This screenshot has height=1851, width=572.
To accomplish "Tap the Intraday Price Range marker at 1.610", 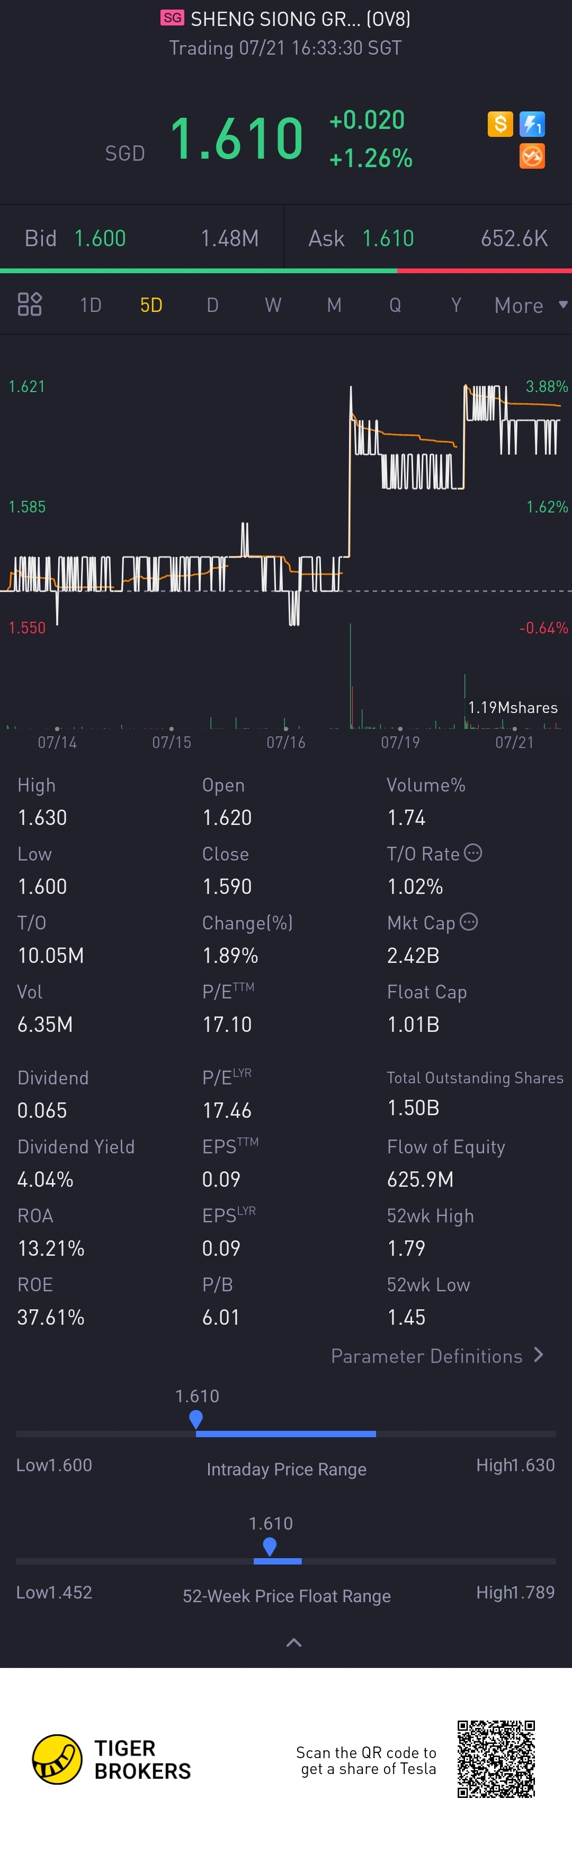I will click(x=196, y=1419).
